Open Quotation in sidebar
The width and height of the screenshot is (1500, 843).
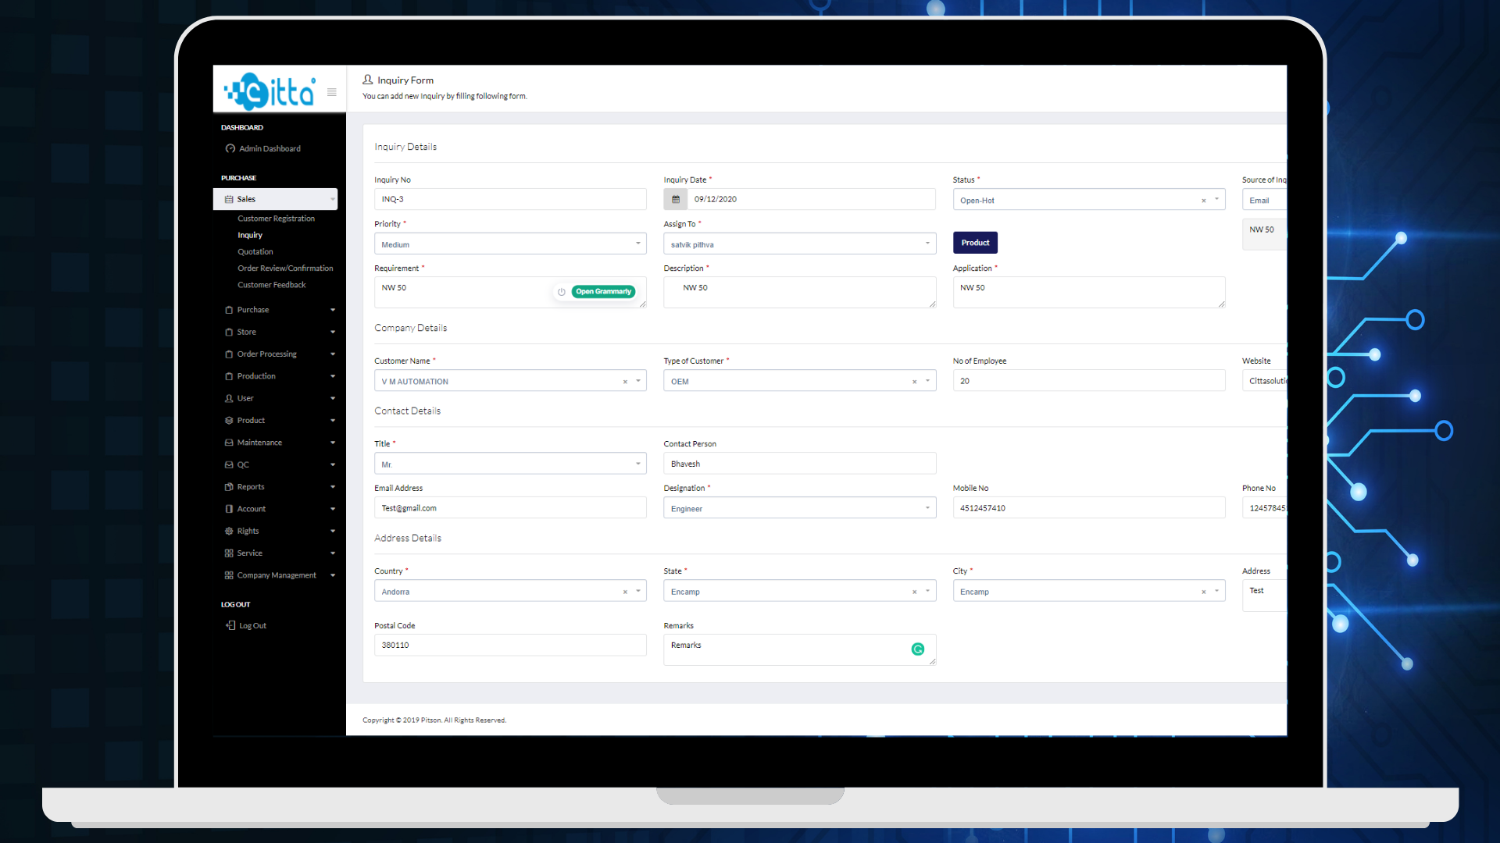pyautogui.click(x=255, y=251)
